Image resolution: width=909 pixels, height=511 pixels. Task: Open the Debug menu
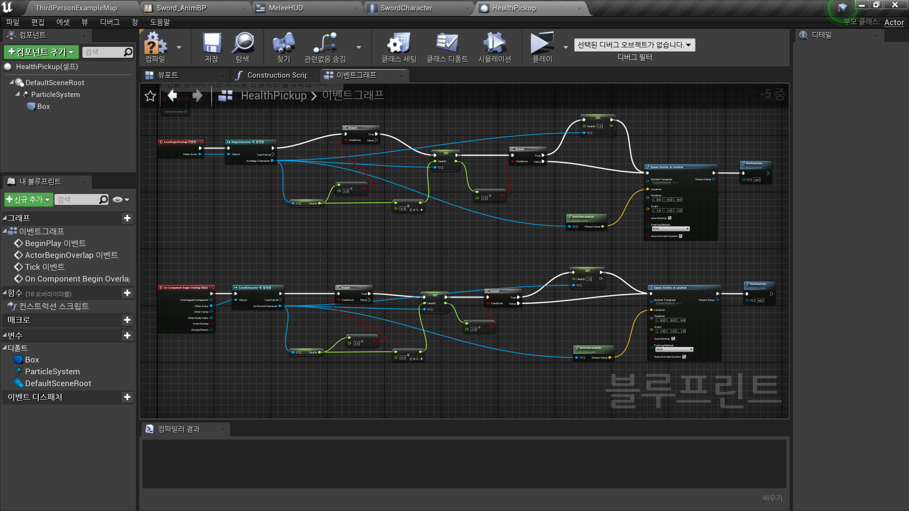pyautogui.click(x=109, y=22)
